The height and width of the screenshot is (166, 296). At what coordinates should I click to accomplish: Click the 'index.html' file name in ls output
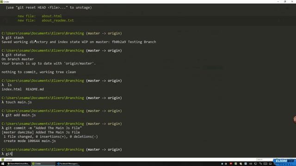[12, 89]
